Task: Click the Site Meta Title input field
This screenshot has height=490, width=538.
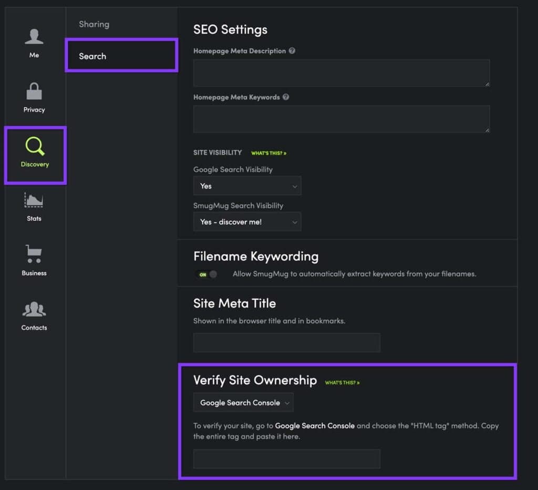Action: (x=287, y=342)
